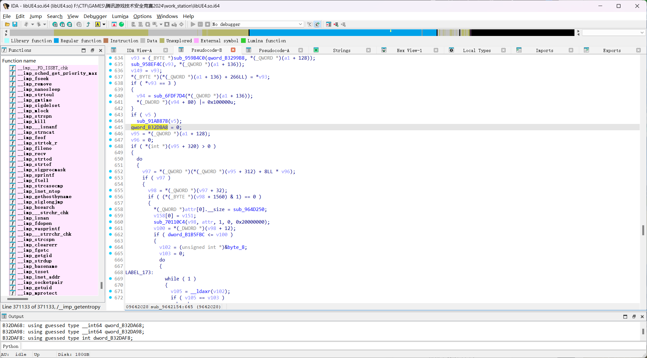Click the list icon with red and green dots

pyautogui.click(x=336, y=24)
